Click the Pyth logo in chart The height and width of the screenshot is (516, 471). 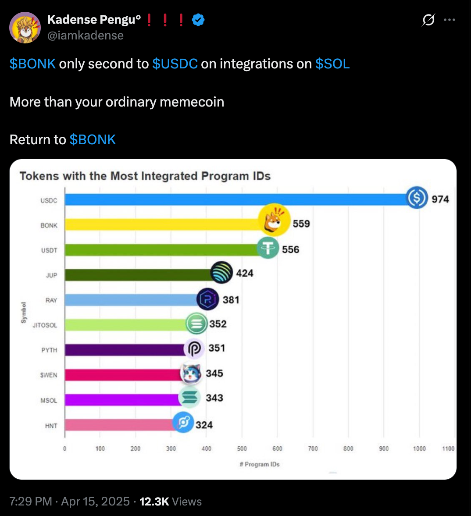pos(194,349)
